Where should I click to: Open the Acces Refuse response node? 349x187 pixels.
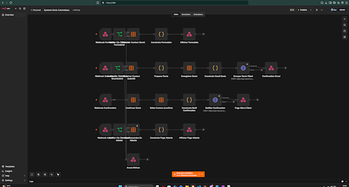tap(133, 159)
